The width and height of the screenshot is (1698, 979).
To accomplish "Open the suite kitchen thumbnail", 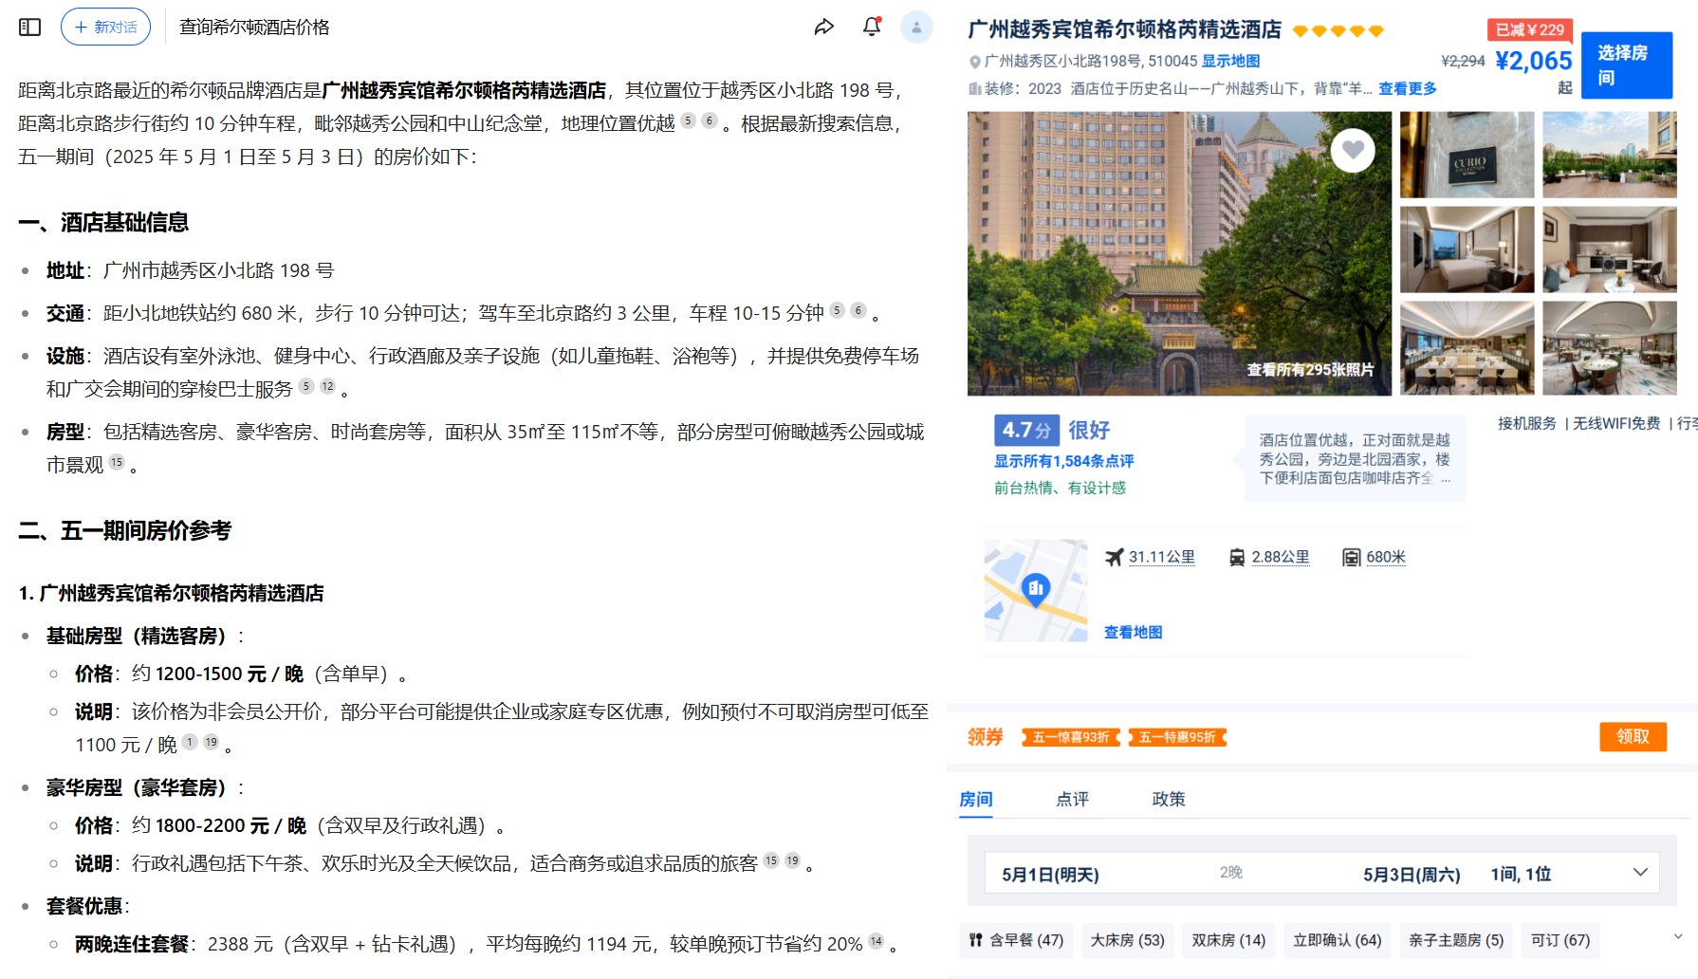I will (x=1609, y=249).
